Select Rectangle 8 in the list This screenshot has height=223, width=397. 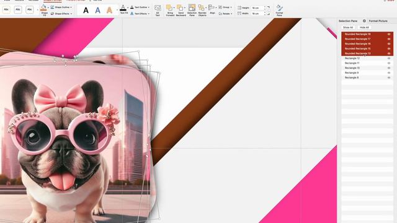coord(367,77)
